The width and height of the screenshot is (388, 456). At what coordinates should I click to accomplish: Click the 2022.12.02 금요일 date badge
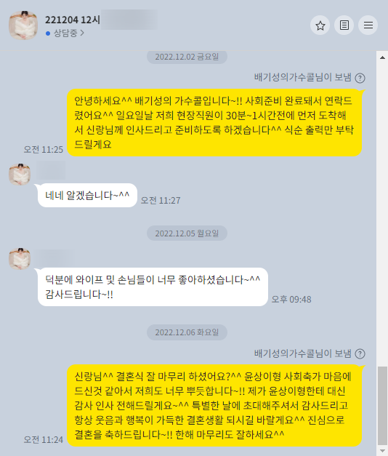point(187,57)
